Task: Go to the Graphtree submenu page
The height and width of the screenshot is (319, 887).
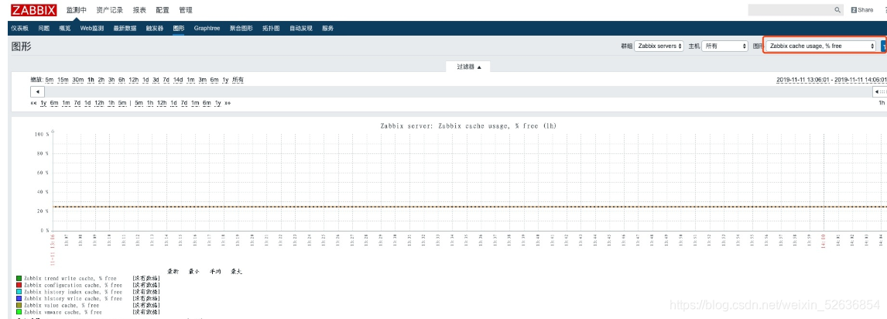Action: point(207,29)
